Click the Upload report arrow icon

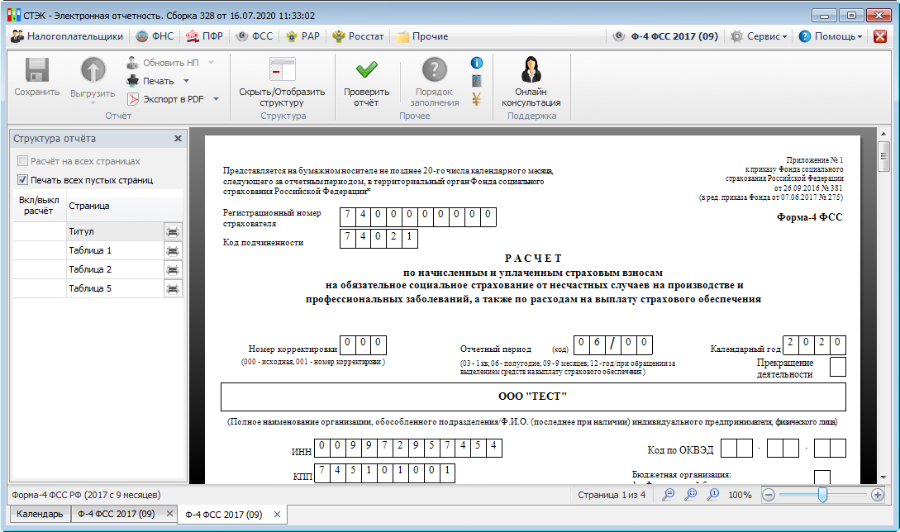click(x=93, y=70)
